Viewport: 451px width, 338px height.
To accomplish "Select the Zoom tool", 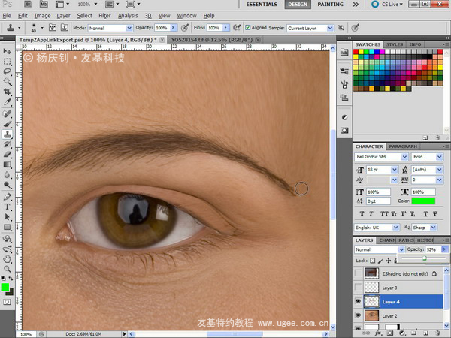I will (x=7, y=270).
